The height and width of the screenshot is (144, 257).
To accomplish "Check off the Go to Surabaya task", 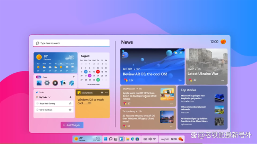I will coord(37,110).
